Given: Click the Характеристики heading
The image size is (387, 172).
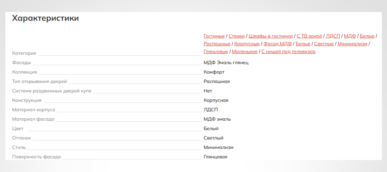Looking at the screenshot, I should click(x=45, y=18).
